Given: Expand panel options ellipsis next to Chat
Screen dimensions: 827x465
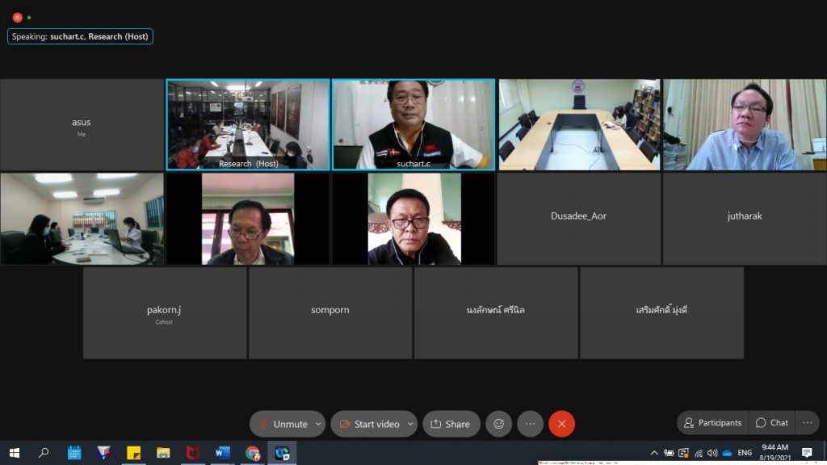Looking at the screenshot, I should coord(807,423).
